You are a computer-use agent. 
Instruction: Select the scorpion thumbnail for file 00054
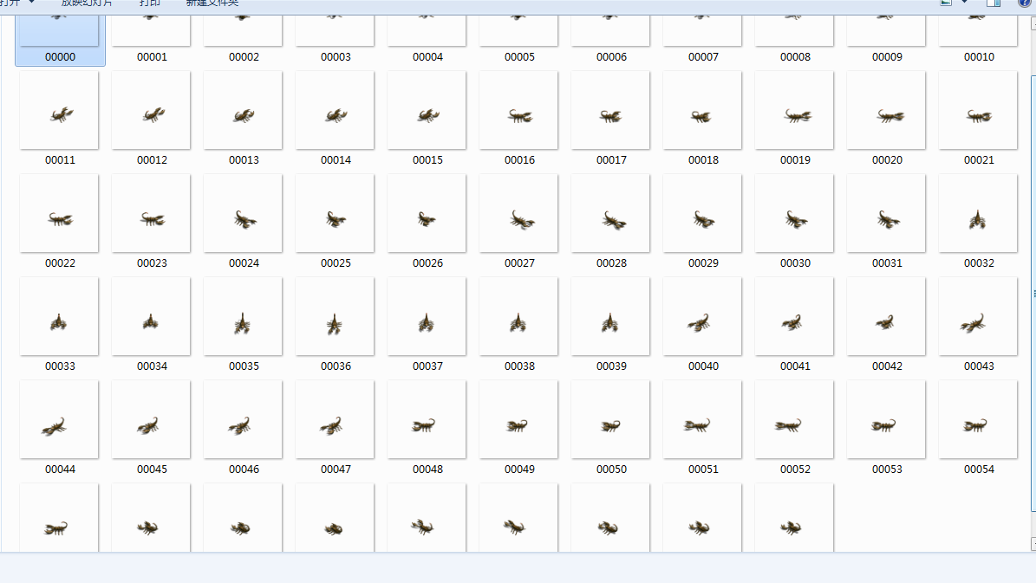(x=978, y=419)
